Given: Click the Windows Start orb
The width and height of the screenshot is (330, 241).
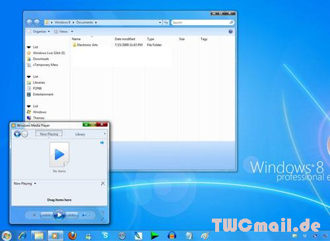Looking at the screenshot, I should click(x=6, y=236).
